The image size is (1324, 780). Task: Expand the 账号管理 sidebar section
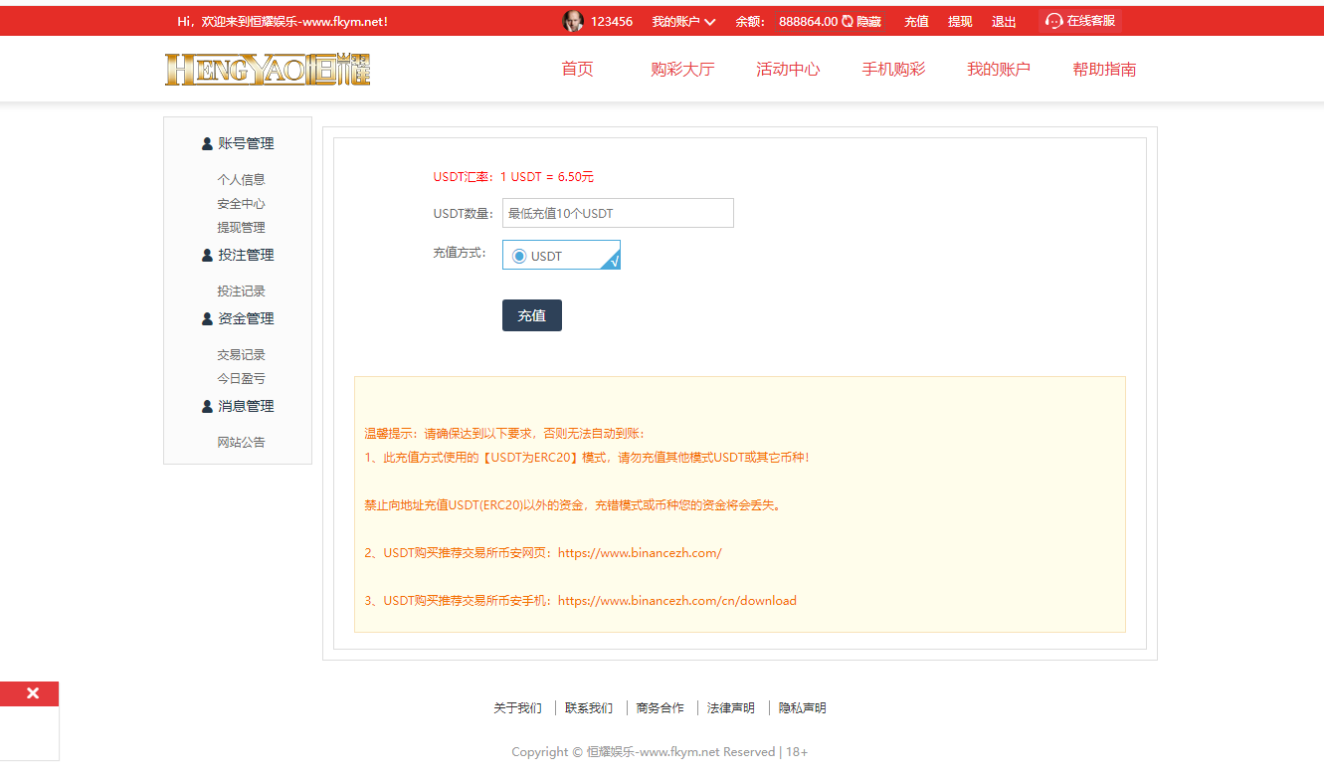pos(246,142)
